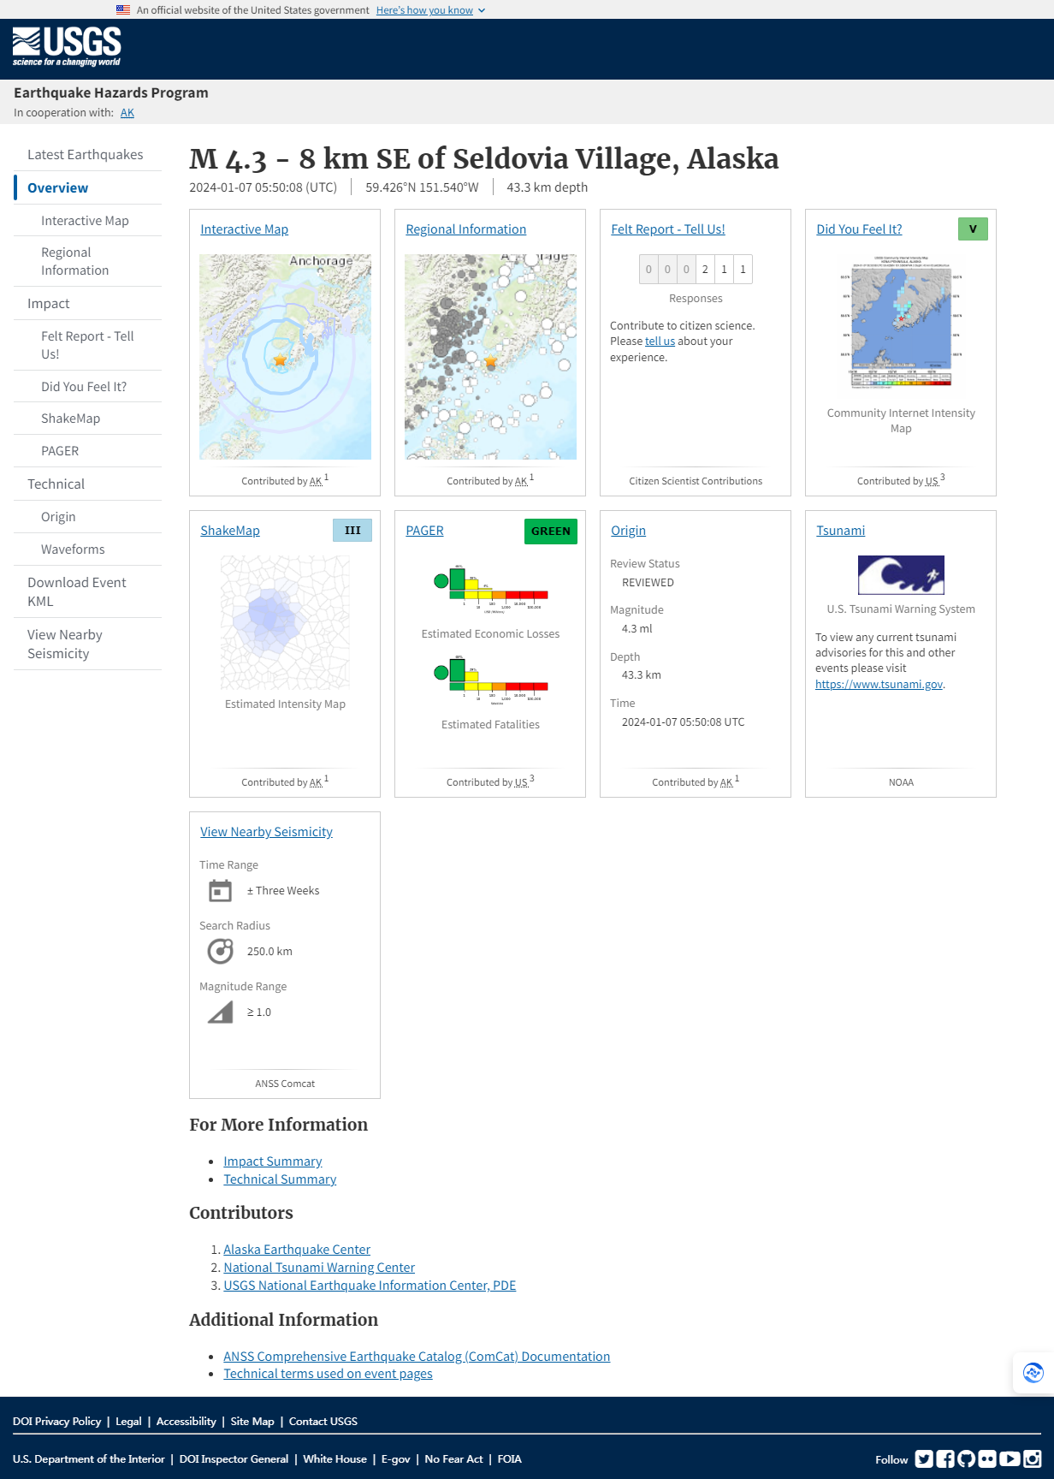Open the USGS Facebook page icon
The image size is (1054, 1479).
945,1459
